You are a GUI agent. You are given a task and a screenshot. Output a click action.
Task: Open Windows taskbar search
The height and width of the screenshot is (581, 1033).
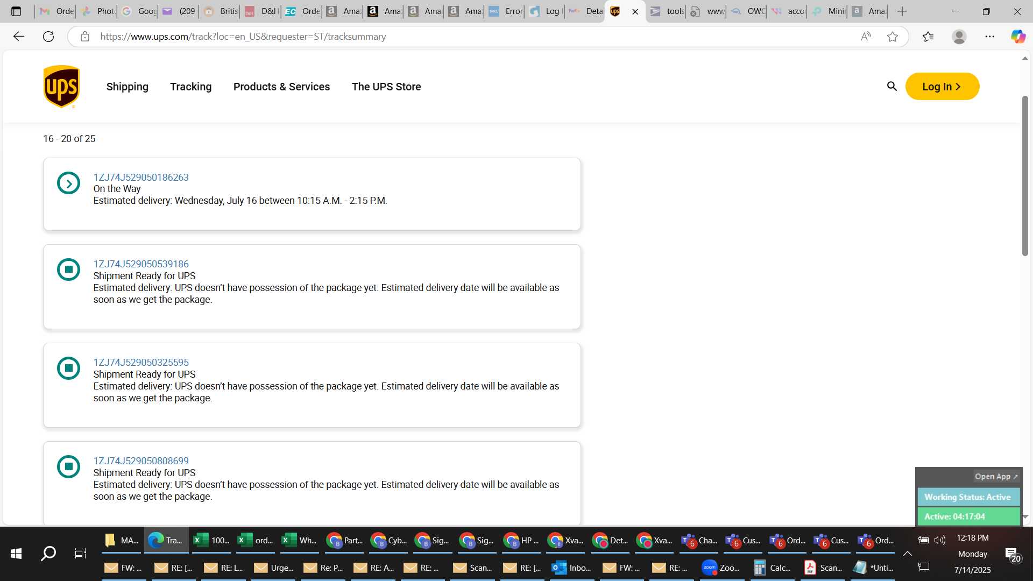pos(48,553)
